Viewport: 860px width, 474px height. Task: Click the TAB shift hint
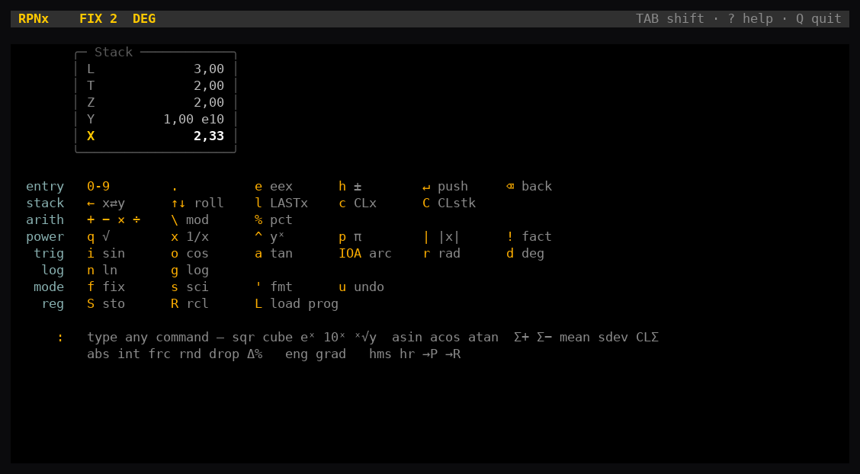click(669, 18)
